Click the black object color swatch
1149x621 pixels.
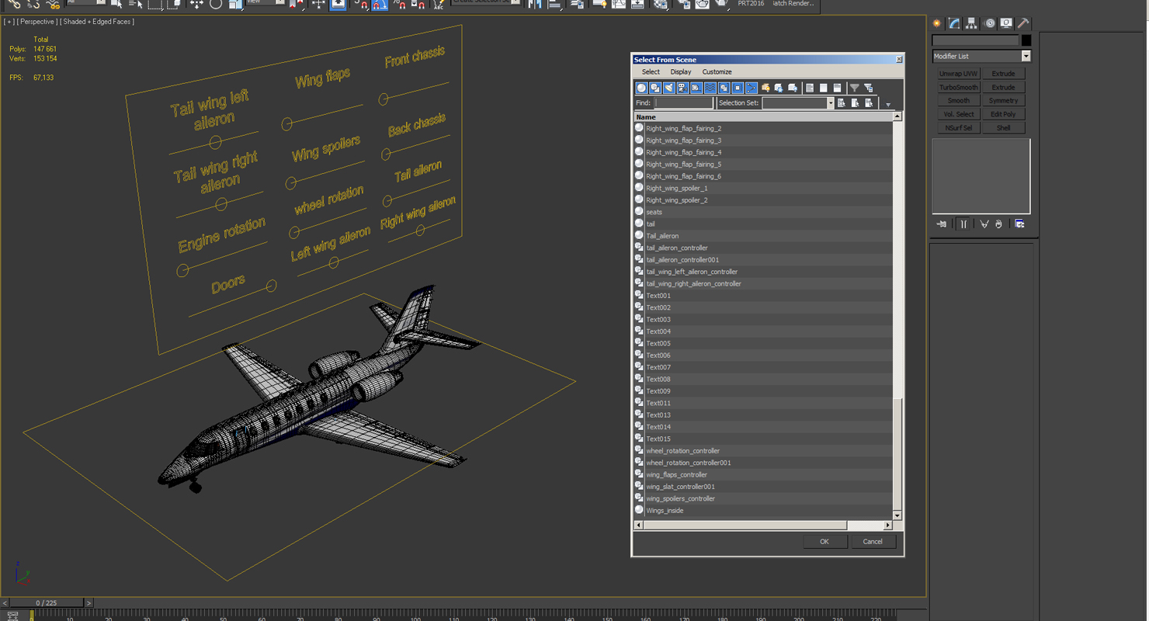1026,40
